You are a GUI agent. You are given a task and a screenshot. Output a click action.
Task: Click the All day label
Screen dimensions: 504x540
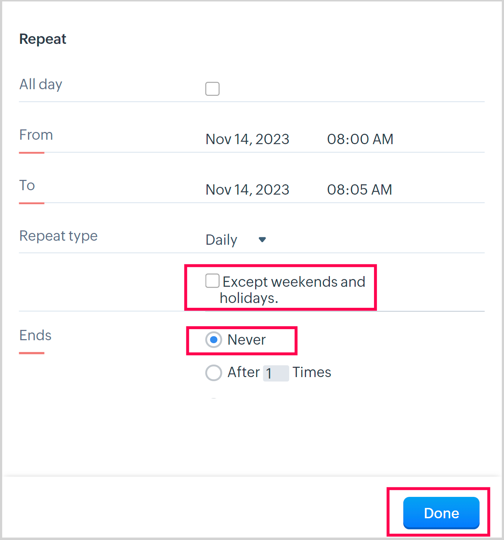(x=41, y=84)
